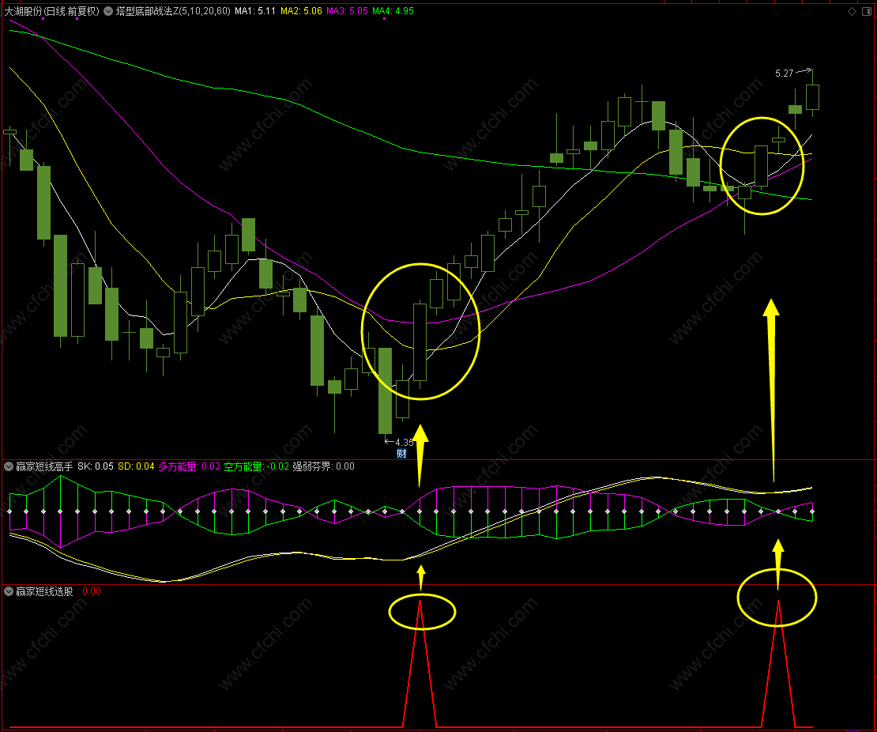This screenshot has width=877, height=732.
Task: Click the 财 financial info marker
Action: coord(401,453)
